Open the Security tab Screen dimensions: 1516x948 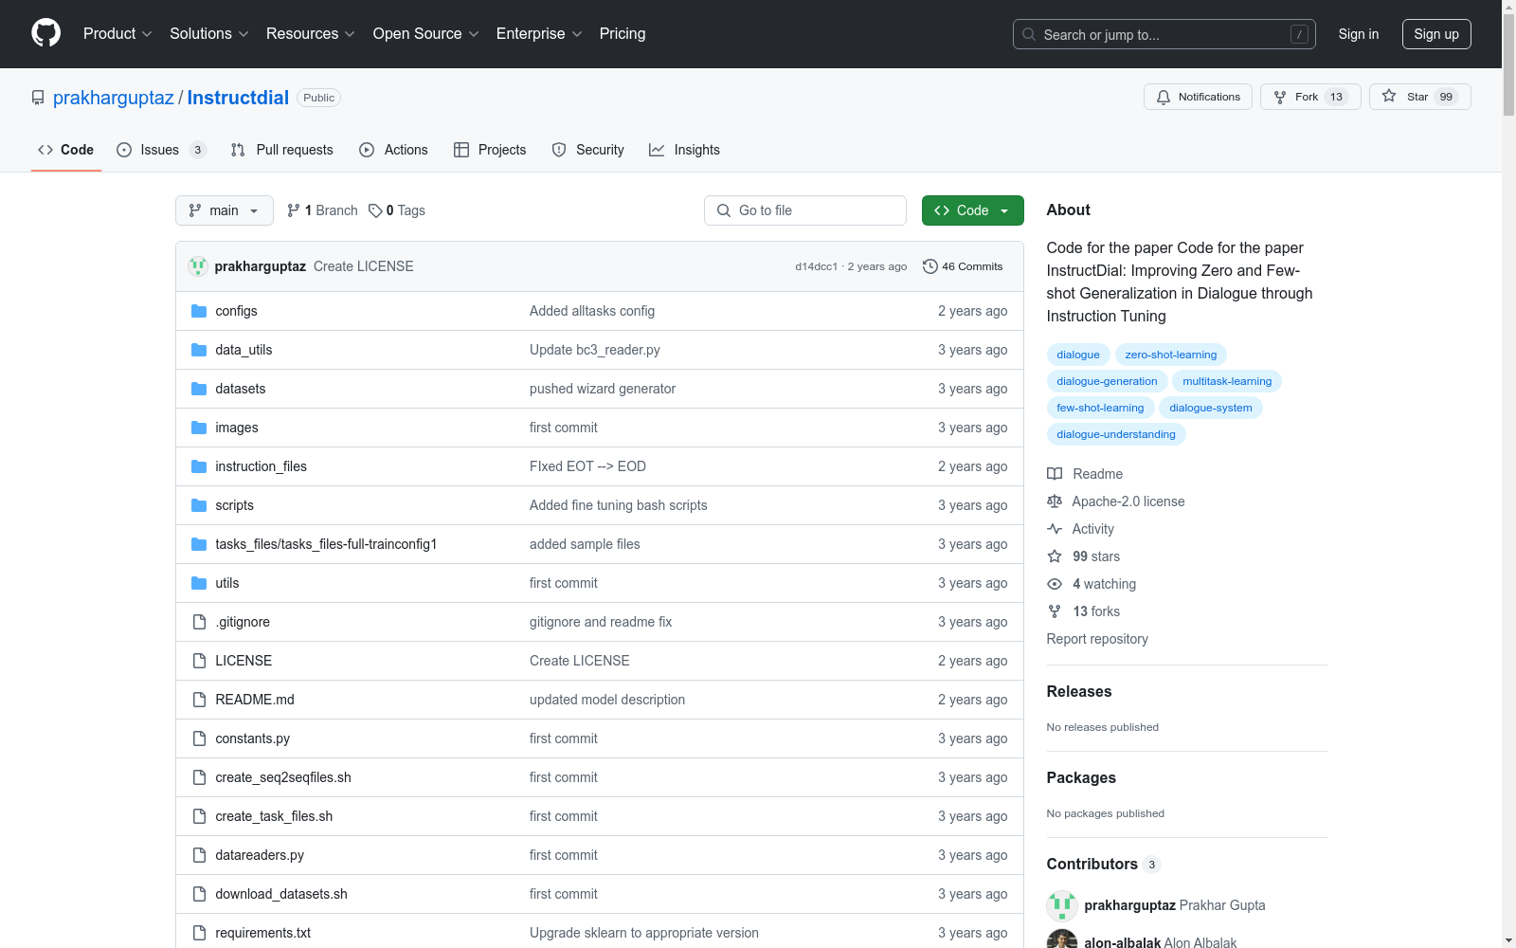point(588,150)
